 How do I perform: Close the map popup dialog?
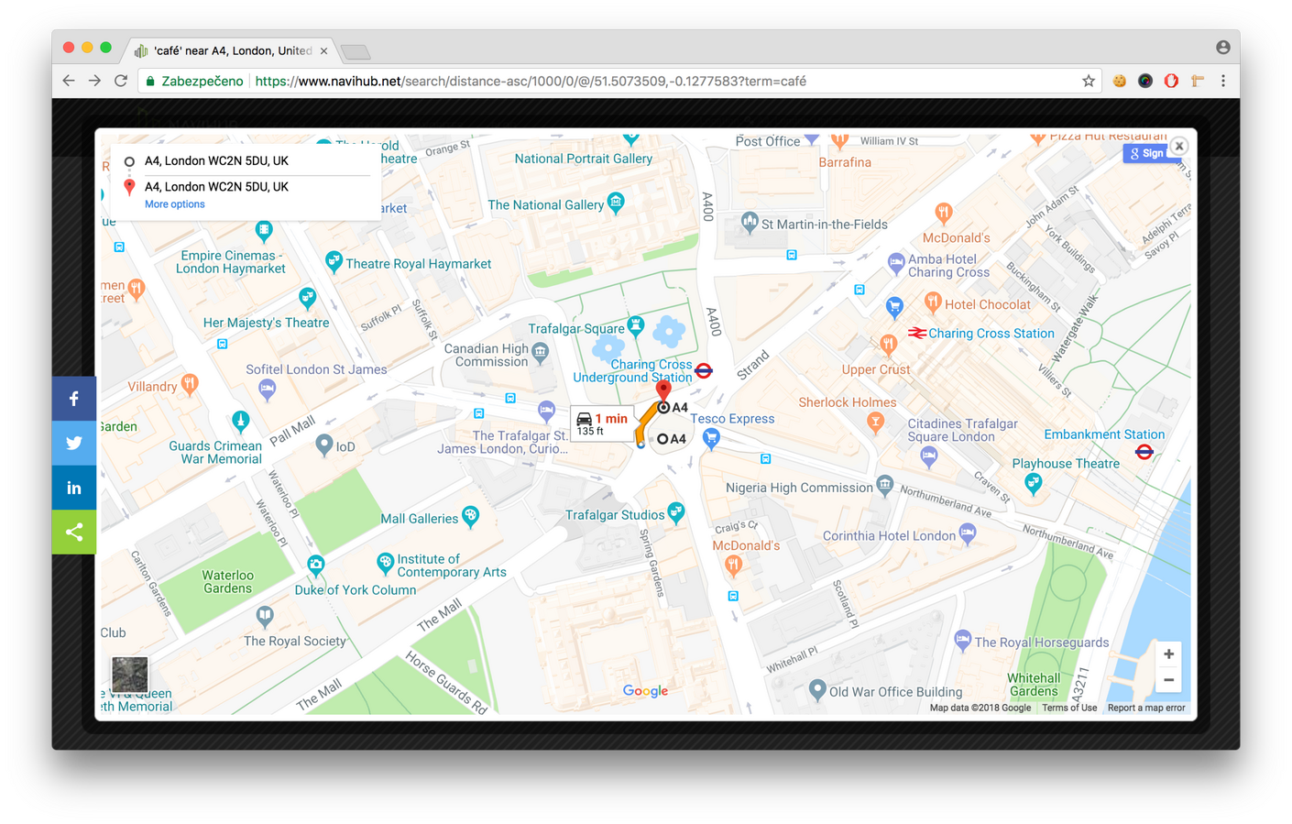pos(1179,146)
